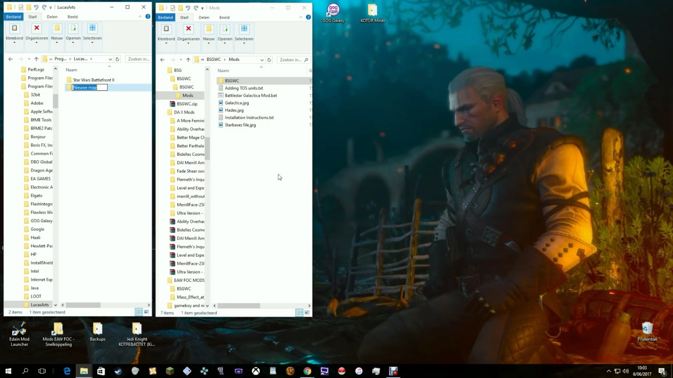This screenshot has width=673, height=378.
Task: Select Battlestar Galactica Mod.bat file
Action: 251,96
